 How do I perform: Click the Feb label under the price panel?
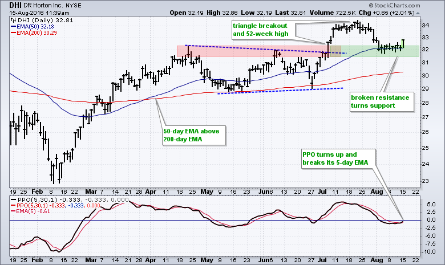pos(37,191)
